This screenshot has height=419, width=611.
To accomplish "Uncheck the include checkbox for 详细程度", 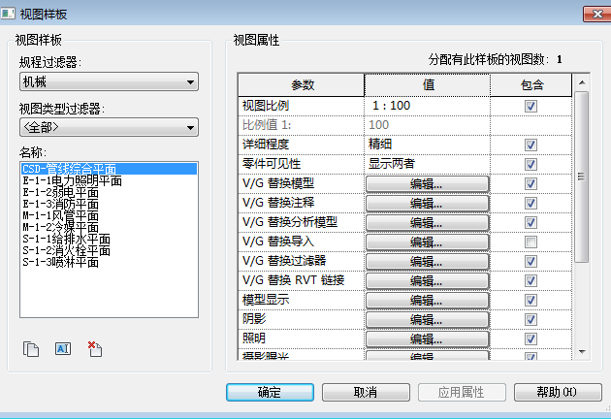I will (531, 145).
